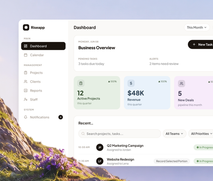Go to Clients in the sidebar
Screen dimensions: 213x181
[43, 82]
